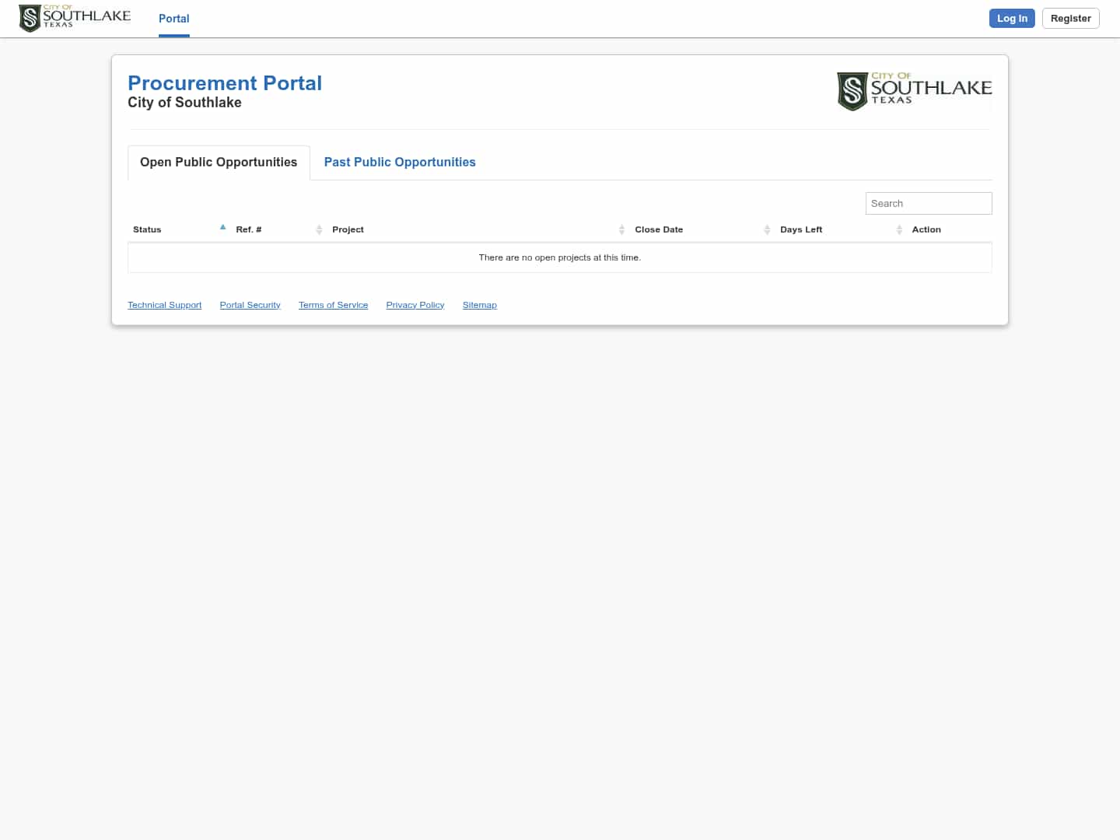Click the sort arrows beside Days Left
The image size is (1120, 840).
point(899,229)
